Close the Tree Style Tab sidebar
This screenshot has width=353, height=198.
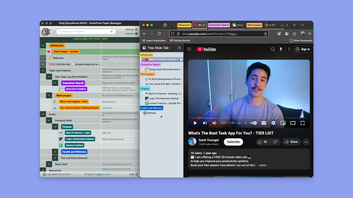pos(179,48)
